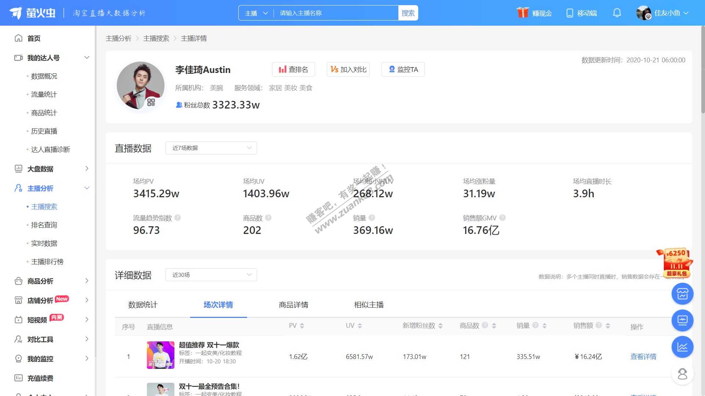
Task: Open 充值续费 in the sidebar
Action: 40,378
